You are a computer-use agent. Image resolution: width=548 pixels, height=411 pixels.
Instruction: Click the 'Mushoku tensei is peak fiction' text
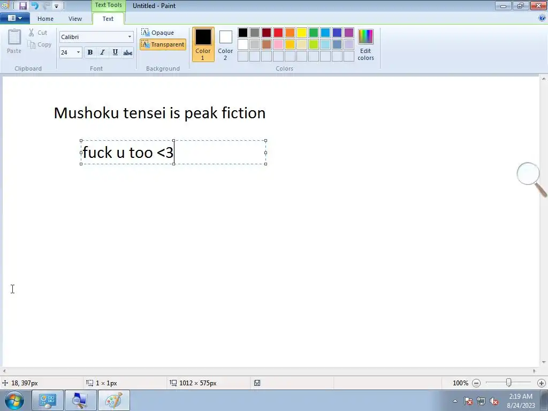pyautogui.click(x=159, y=113)
